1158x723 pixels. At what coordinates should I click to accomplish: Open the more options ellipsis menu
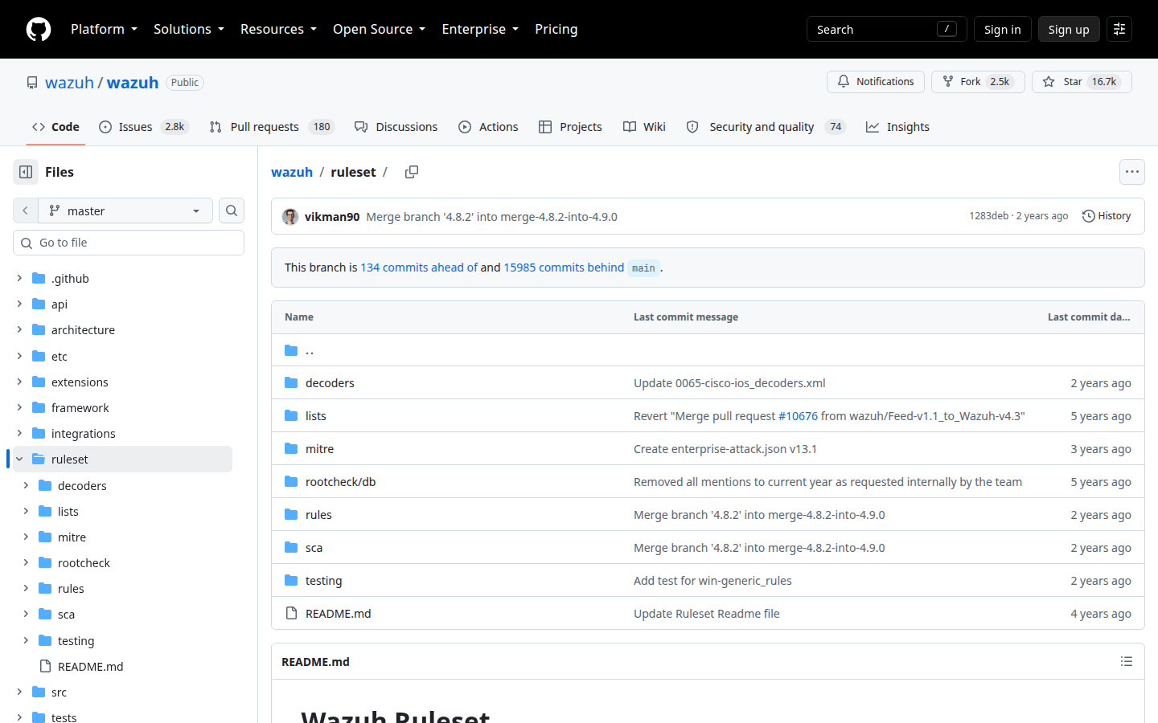1132,172
